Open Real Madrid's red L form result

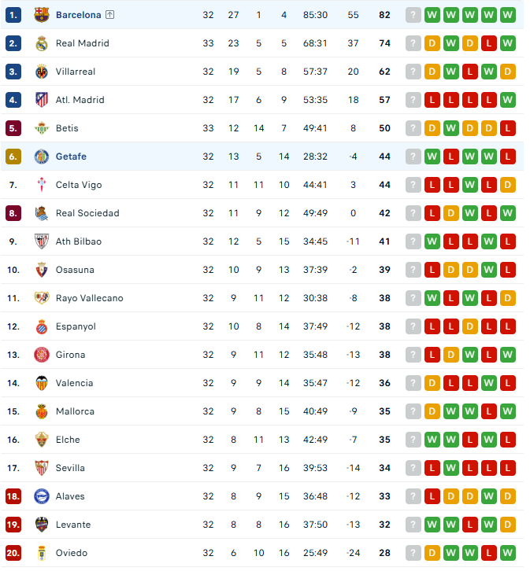pyautogui.click(x=489, y=43)
